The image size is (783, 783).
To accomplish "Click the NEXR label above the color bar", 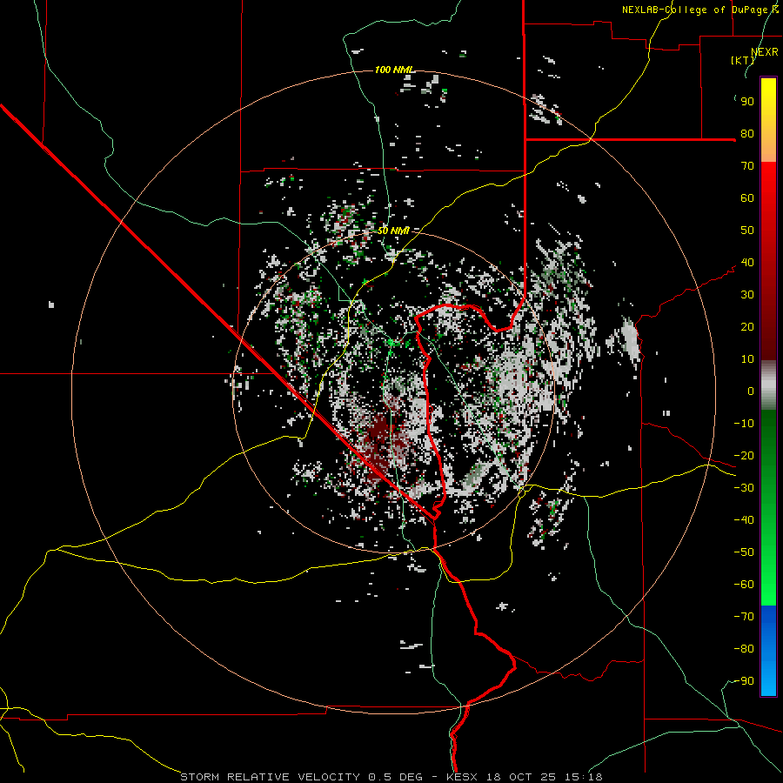I will (765, 52).
